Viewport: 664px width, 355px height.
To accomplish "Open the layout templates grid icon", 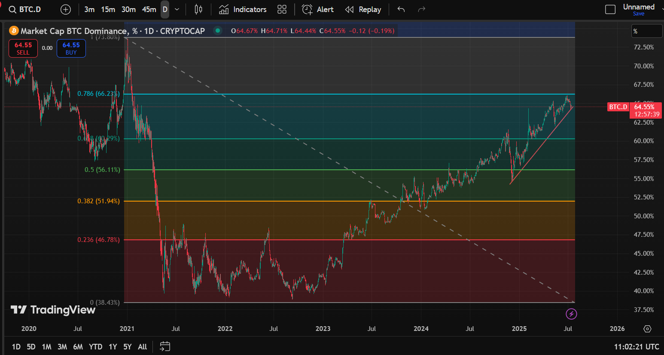I will [282, 9].
